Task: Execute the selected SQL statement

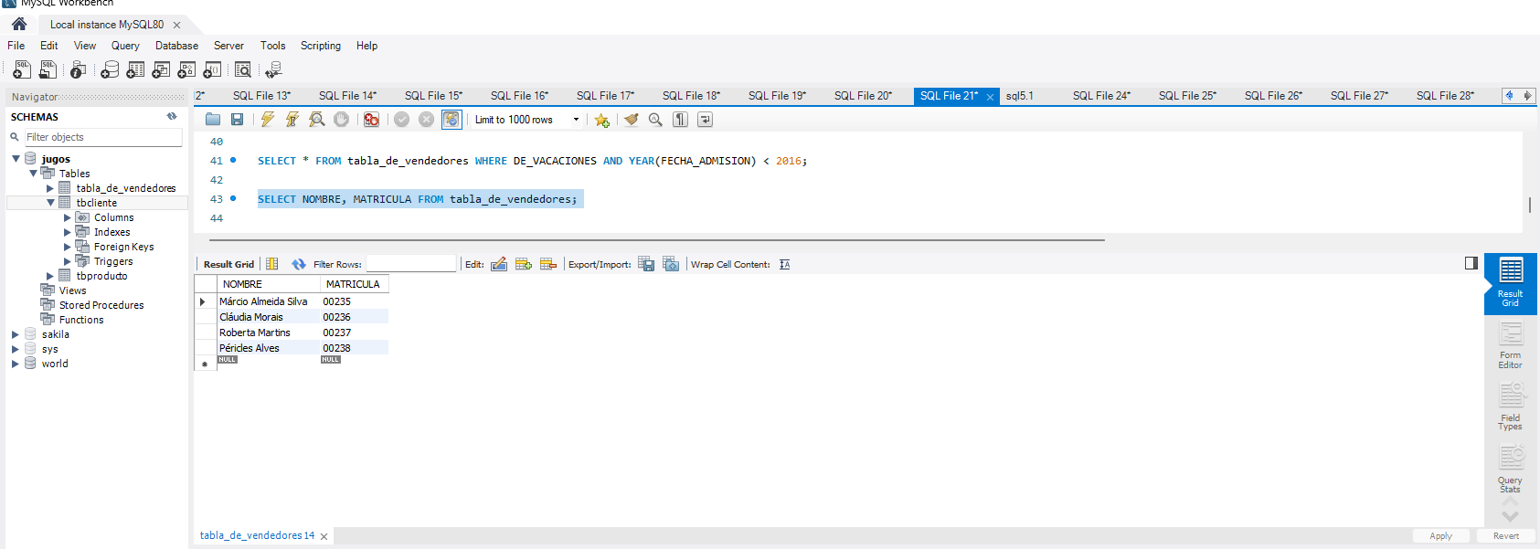Action: click(x=267, y=119)
